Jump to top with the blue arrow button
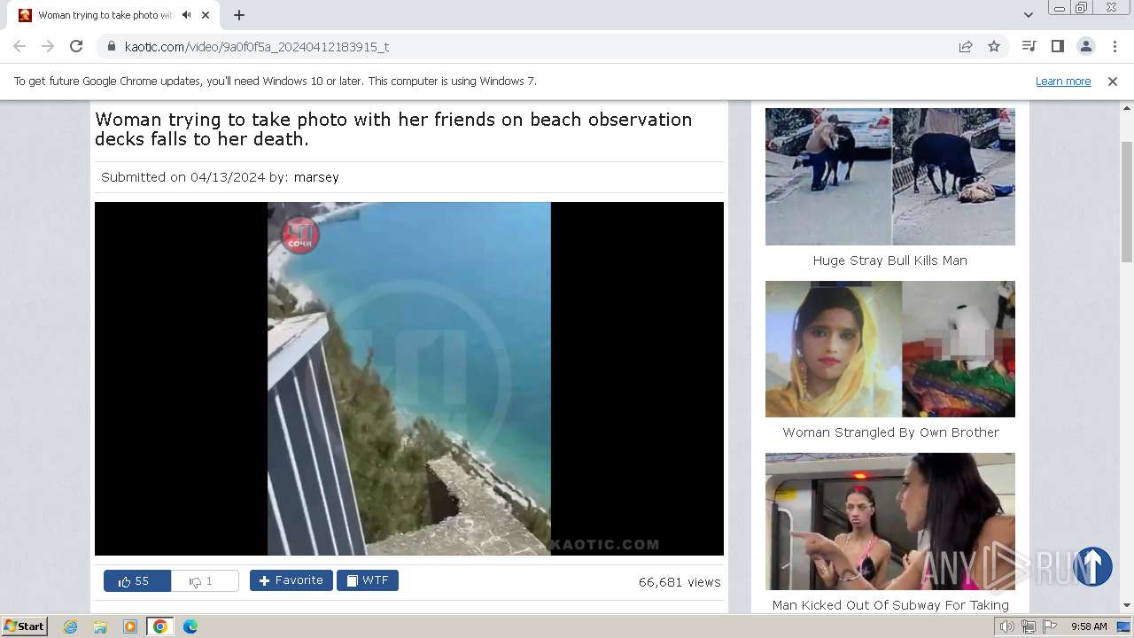The height and width of the screenshot is (638, 1134). (x=1092, y=566)
